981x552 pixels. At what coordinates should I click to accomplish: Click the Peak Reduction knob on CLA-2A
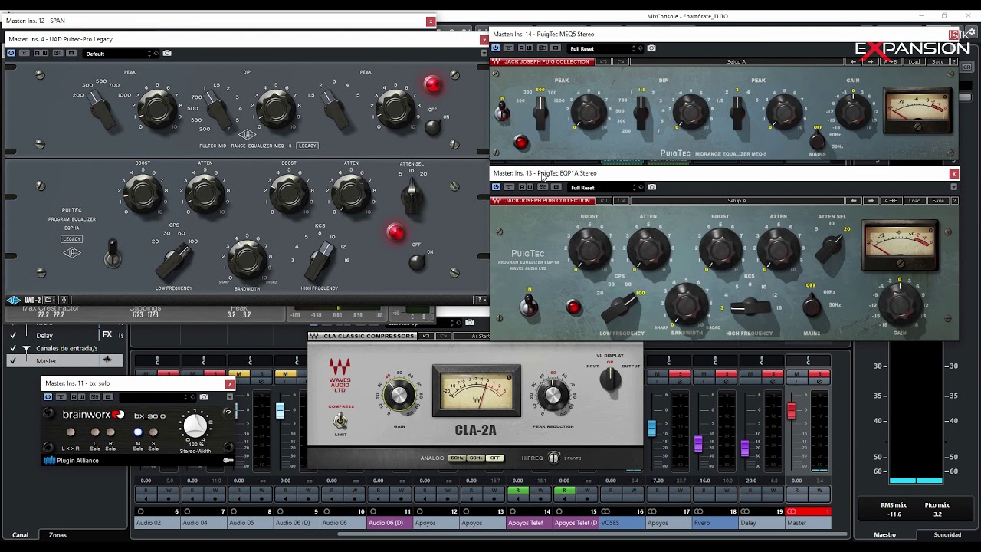tap(553, 395)
